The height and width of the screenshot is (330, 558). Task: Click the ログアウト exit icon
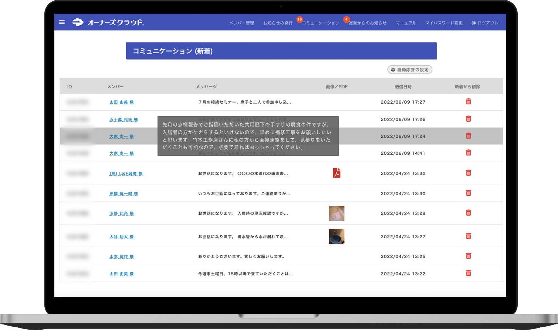click(x=474, y=23)
